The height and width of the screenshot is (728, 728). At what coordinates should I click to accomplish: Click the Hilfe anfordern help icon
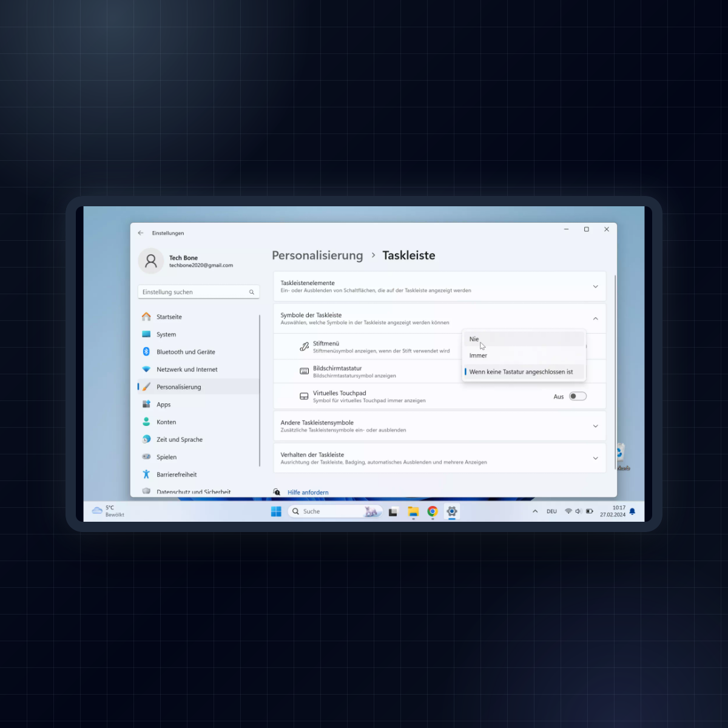277,492
